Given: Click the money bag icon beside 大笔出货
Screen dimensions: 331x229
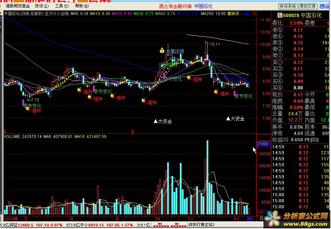Looking at the screenshot, I should pyautogui.click(x=162, y=51).
